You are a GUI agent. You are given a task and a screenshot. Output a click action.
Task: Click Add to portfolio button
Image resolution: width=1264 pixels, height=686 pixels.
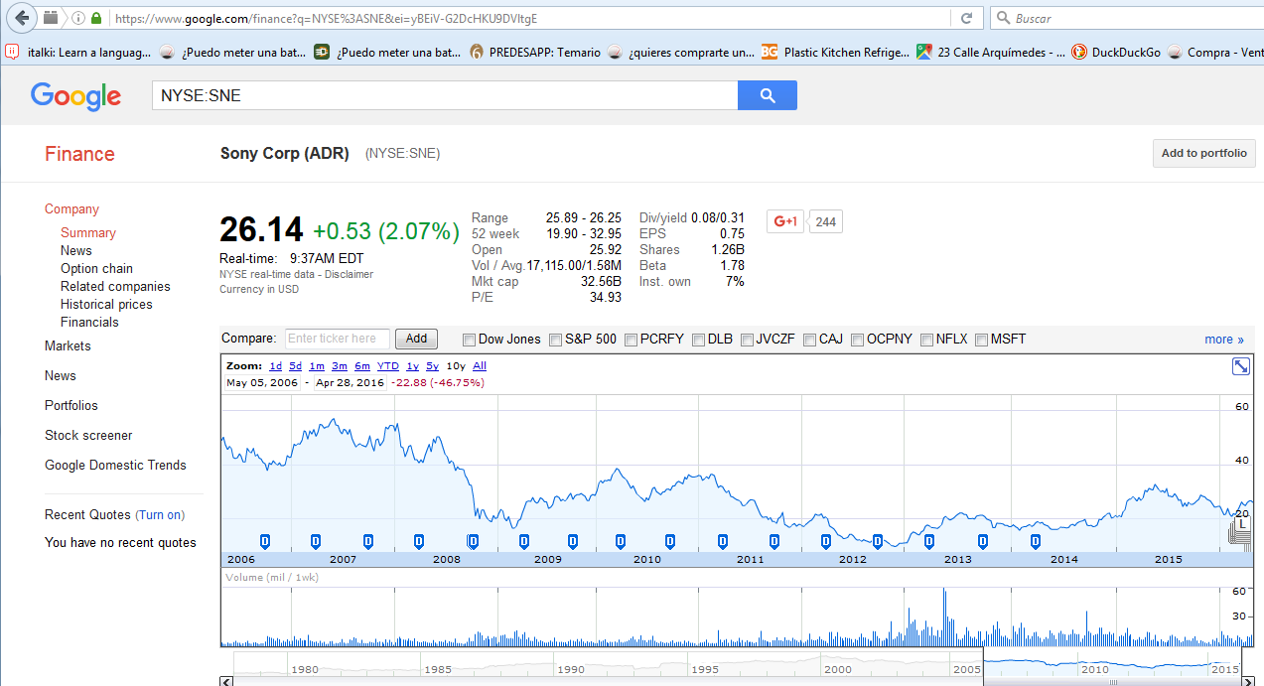[x=1203, y=154]
